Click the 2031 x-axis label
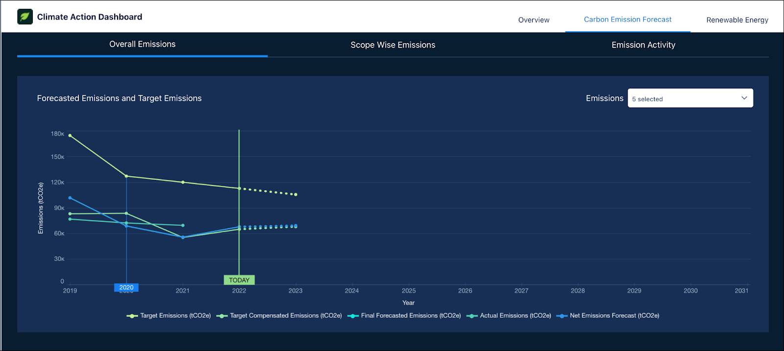The image size is (784, 351). [x=741, y=291]
